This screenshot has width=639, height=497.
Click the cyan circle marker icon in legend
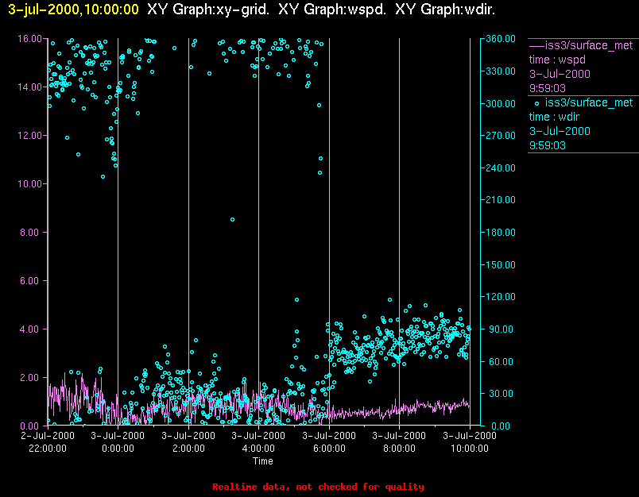coord(536,104)
